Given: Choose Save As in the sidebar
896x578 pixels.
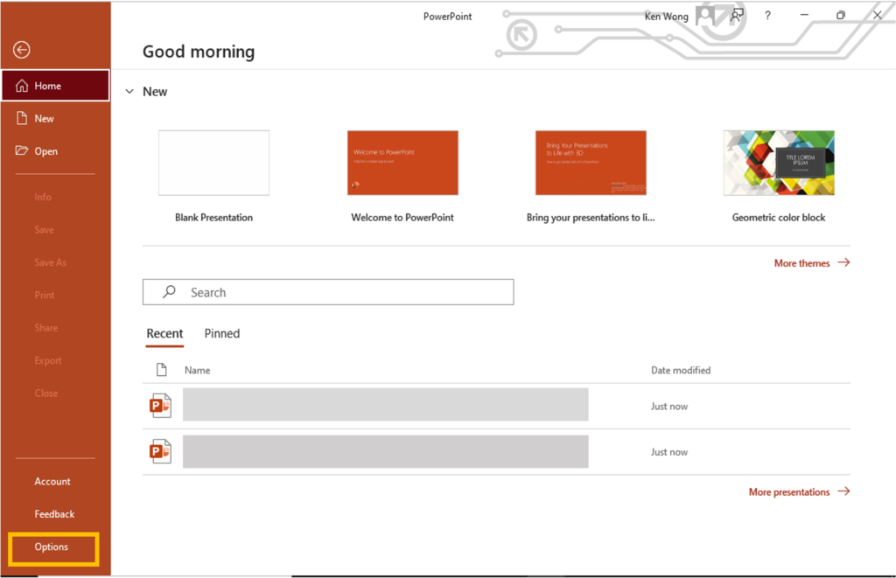Looking at the screenshot, I should (50, 262).
